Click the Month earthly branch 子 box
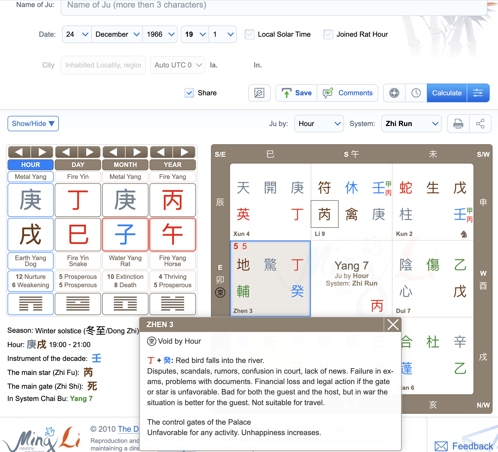The image size is (498, 452). pos(125,235)
